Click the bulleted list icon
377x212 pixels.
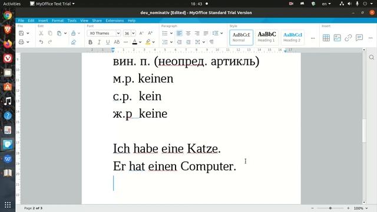[x=165, y=33]
